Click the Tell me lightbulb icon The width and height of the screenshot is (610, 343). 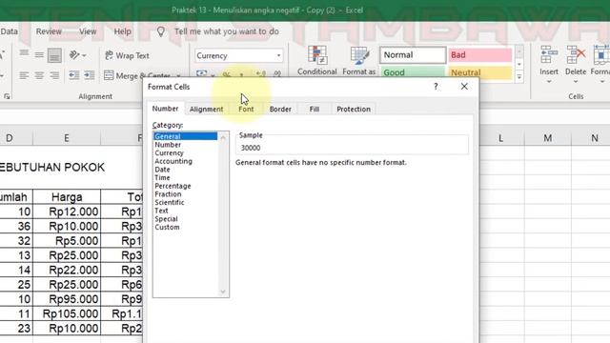point(161,31)
